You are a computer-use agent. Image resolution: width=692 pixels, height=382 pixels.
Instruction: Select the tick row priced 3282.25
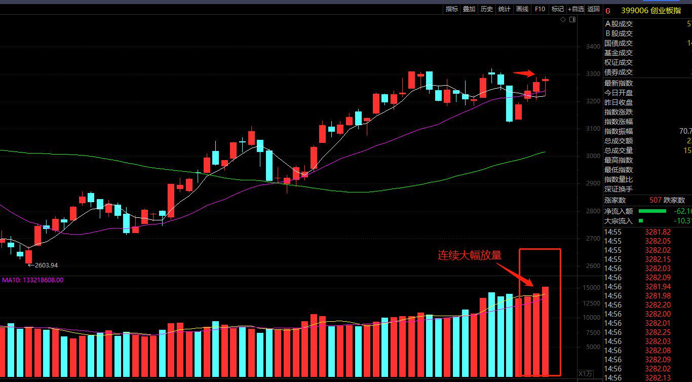tap(647, 332)
